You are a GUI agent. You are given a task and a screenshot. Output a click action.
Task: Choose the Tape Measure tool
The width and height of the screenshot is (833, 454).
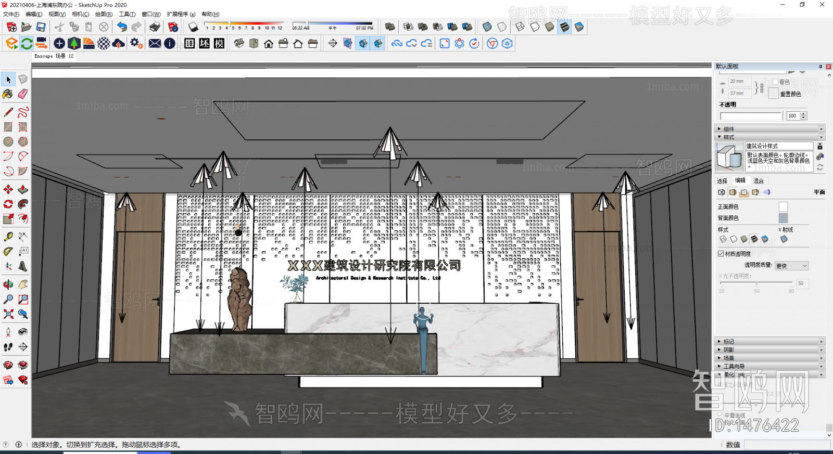coord(8,237)
